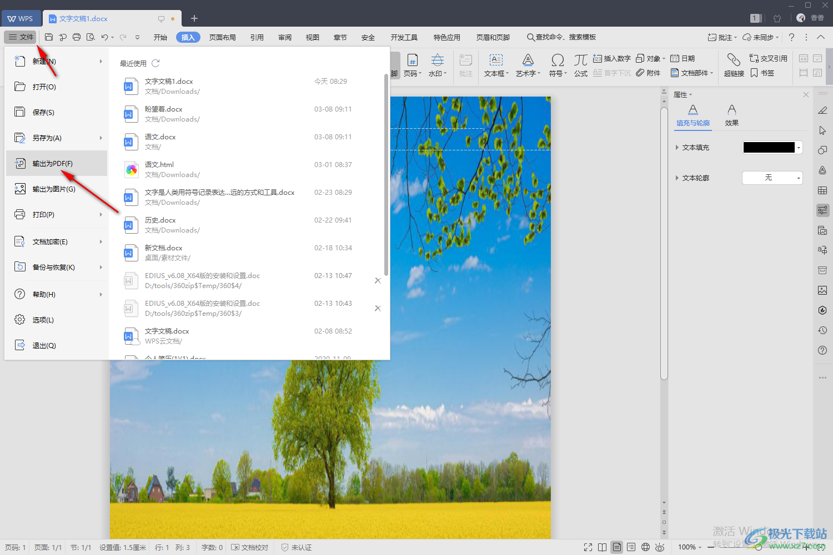Toggle fullscreen view in status bar
Viewport: 833px width, 555px height.
tap(588, 547)
